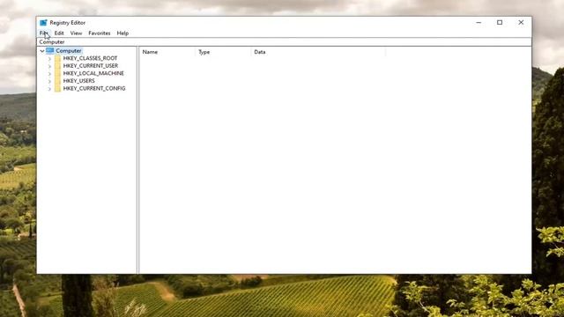Open the Favorites menu

point(100,33)
